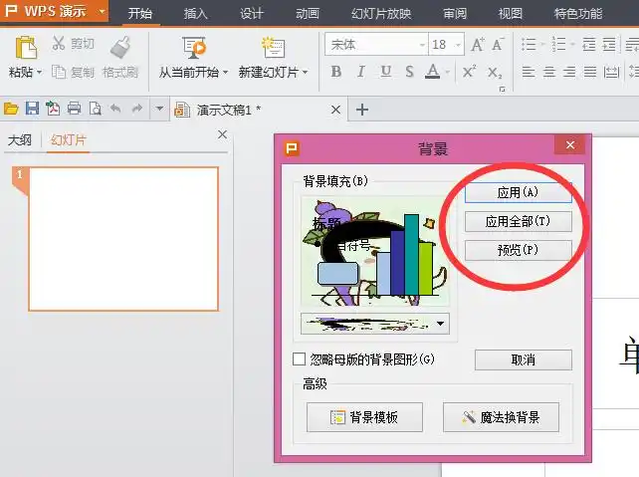Open 从当前开始 dropdown arrow
Screen dimensions: 639x477
pyautogui.click(x=225, y=73)
